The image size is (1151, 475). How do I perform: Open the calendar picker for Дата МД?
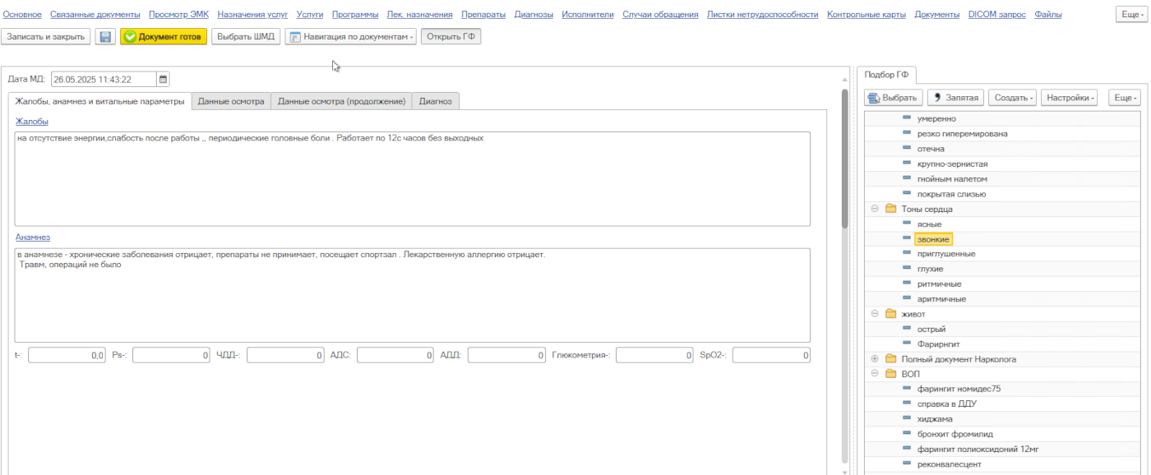(163, 80)
